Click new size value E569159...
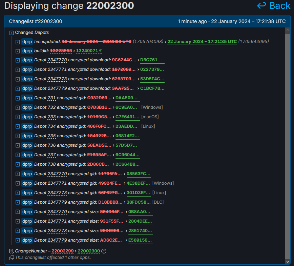Image resolution: width=294 pixels, height=266 pixels. click(x=141, y=240)
